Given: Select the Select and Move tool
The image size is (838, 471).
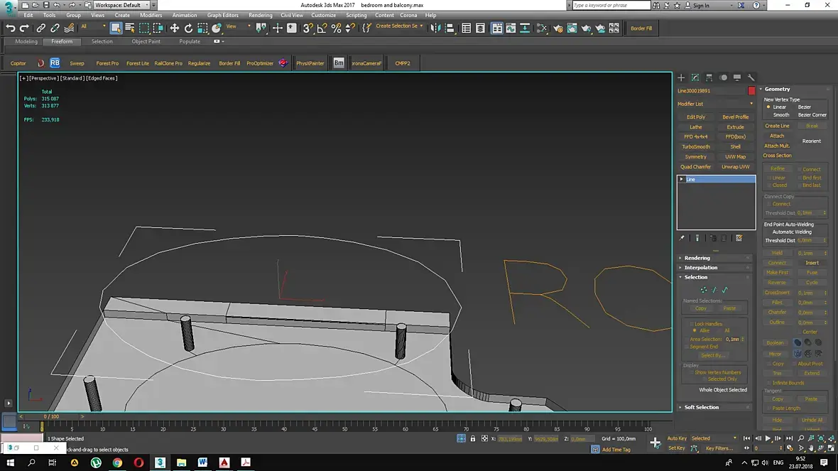Looking at the screenshot, I should tap(175, 28).
